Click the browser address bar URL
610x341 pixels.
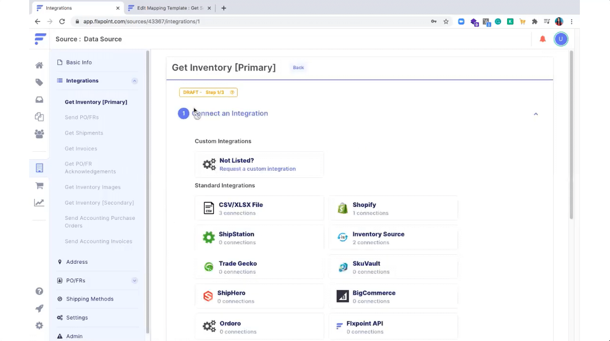(142, 21)
